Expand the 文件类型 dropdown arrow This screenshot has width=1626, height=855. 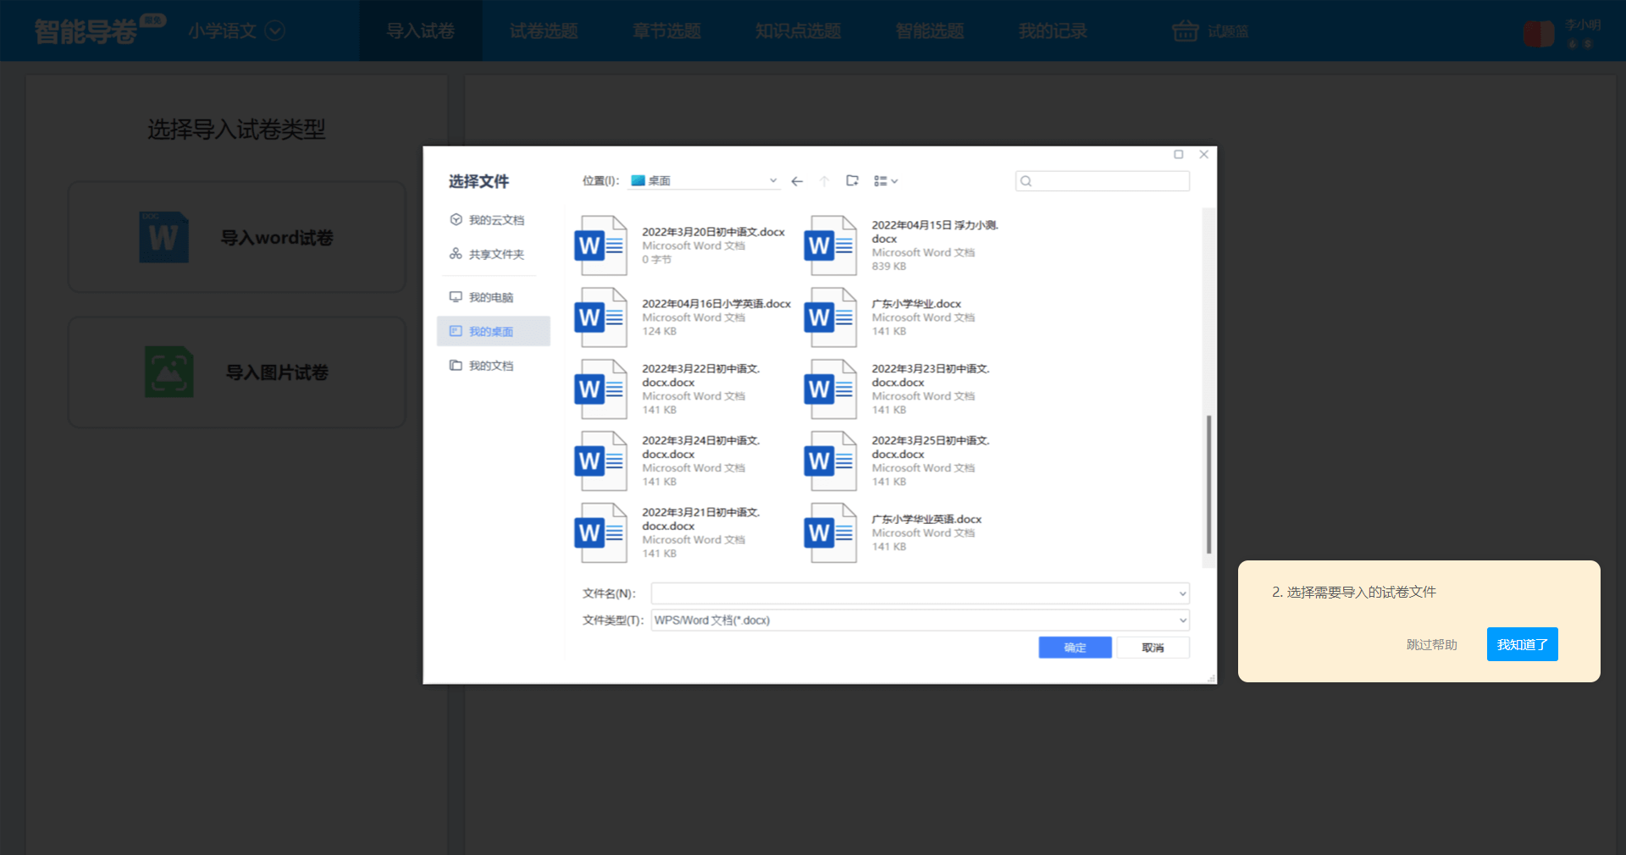pyautogui.click(x=1182, y=621)
